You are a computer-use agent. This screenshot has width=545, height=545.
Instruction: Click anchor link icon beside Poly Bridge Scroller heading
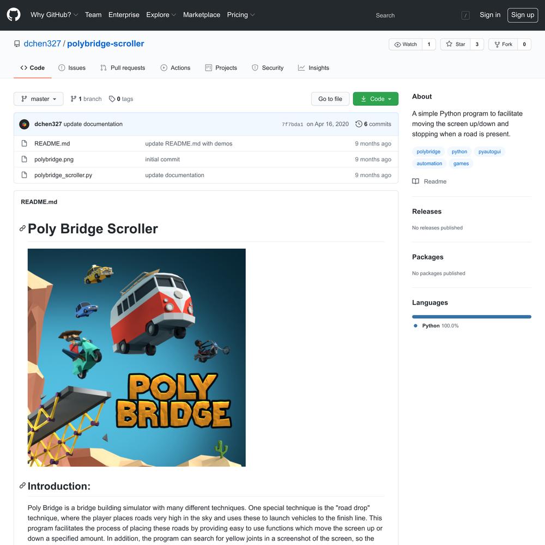pos(22,228)
